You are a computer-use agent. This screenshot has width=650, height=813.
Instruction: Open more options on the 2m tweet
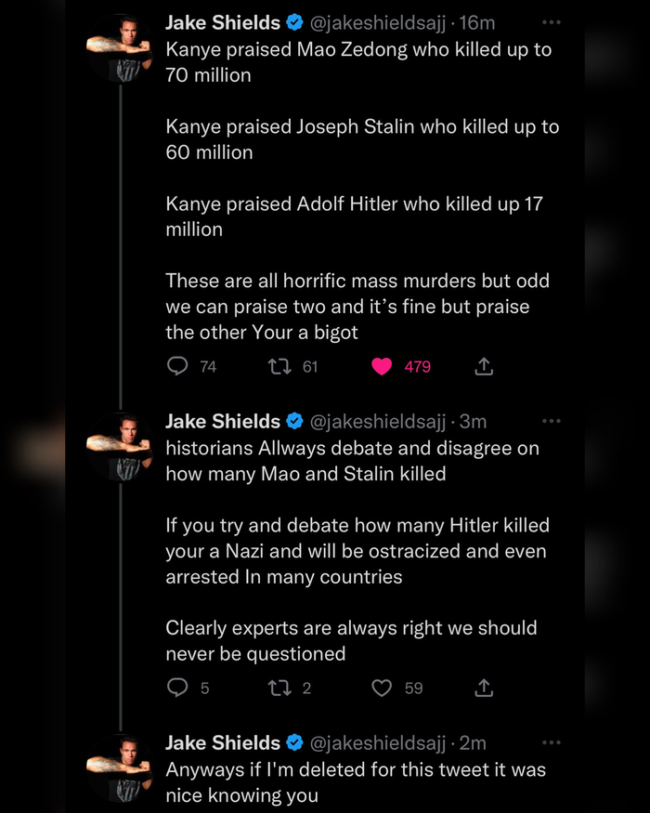[552, 743]
